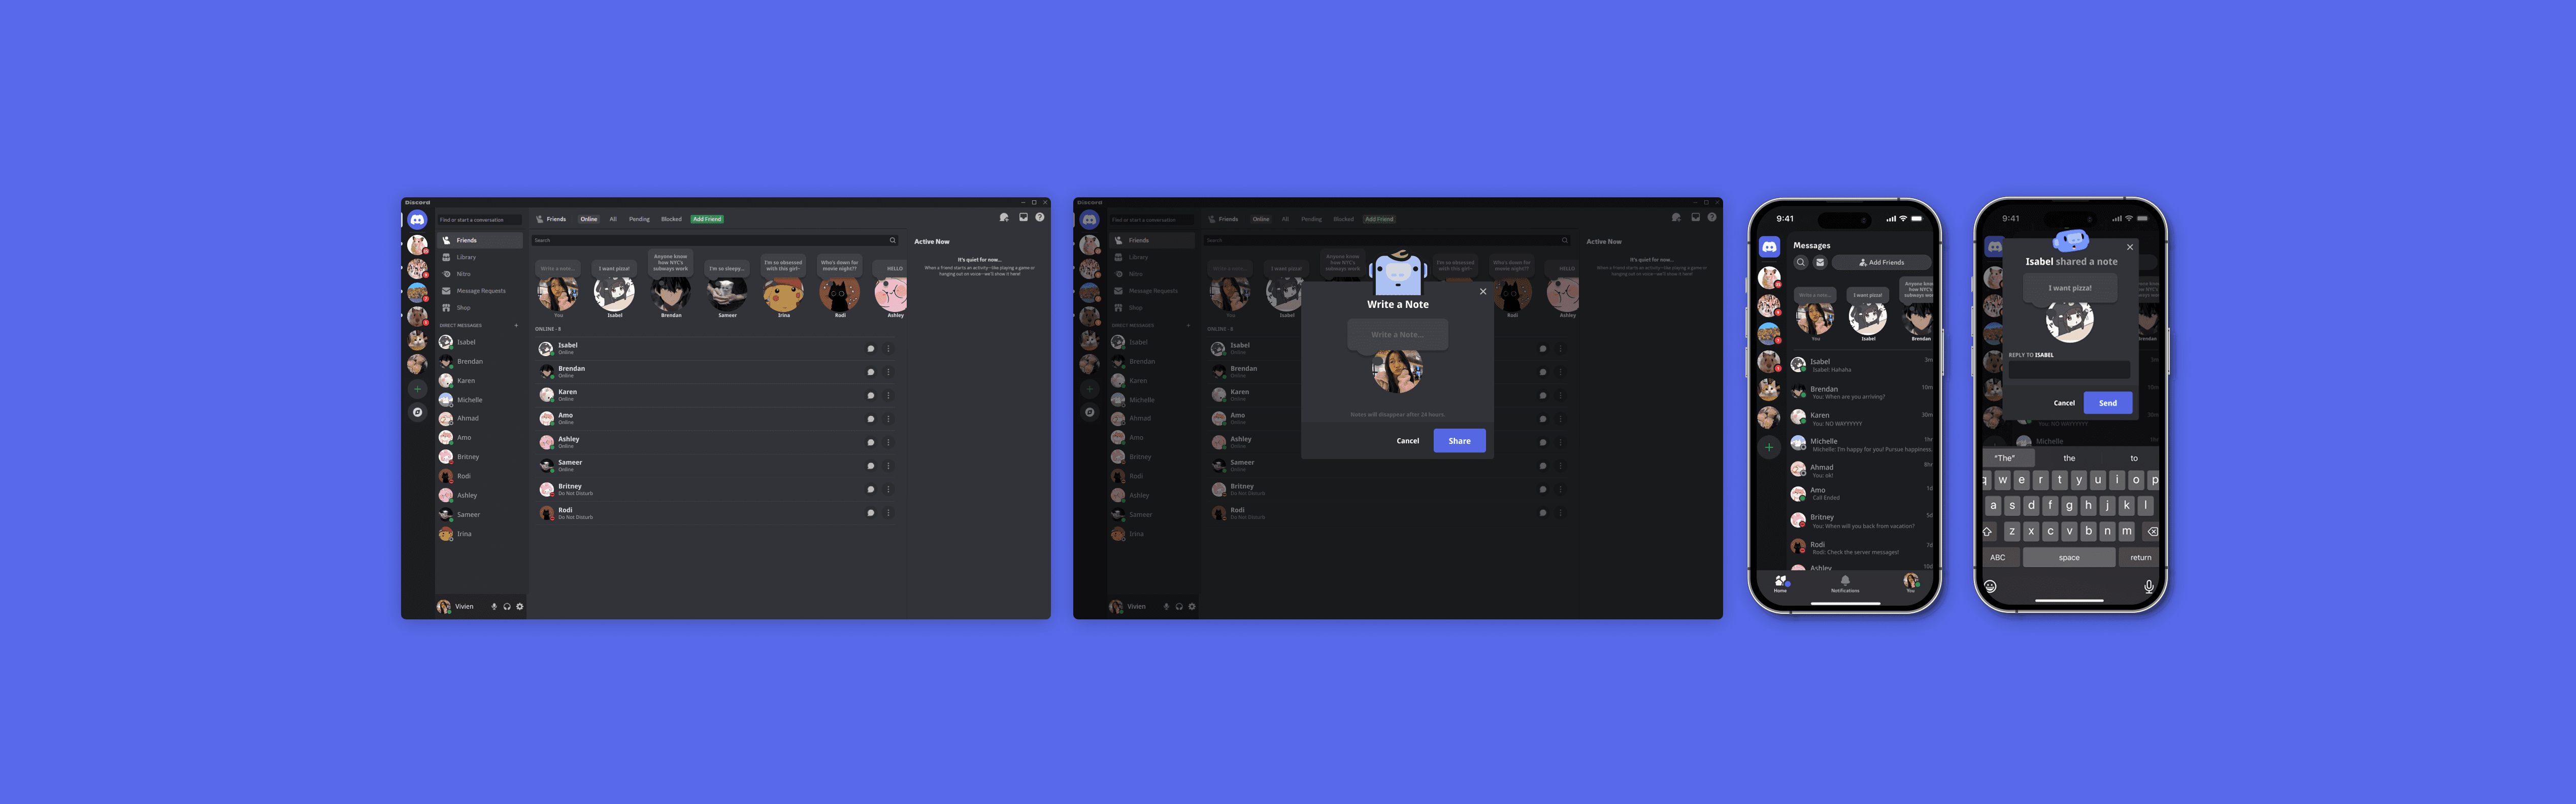Tap the emoji icon below phone keyboard
The width and height of the screenshot is (2576, 804).
pos(1990,586)
